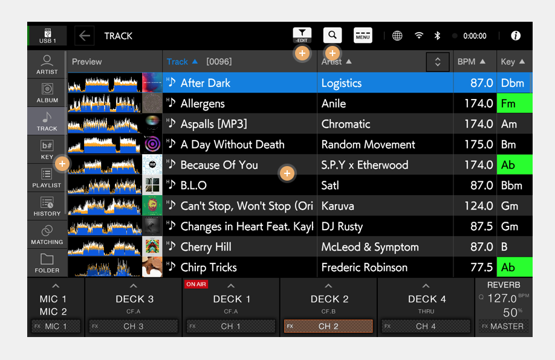Adjust the REVERB level at 50%

511,312
